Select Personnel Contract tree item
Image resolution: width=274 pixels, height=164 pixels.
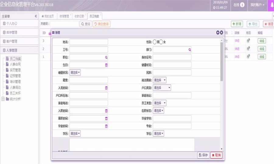[14, 64]
